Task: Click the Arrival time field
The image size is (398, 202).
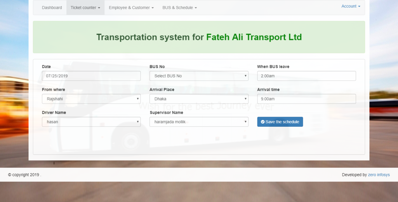Action: click(x=306, y=99)
